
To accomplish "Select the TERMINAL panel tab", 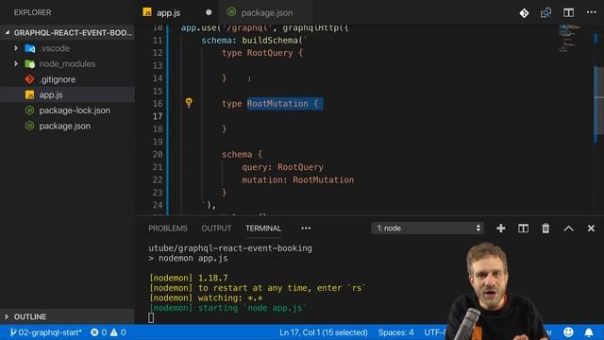I will point(263,229).
